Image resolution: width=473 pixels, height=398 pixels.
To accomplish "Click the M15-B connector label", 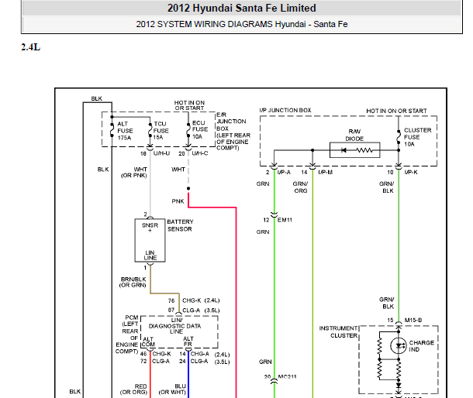I will point(413,319).
